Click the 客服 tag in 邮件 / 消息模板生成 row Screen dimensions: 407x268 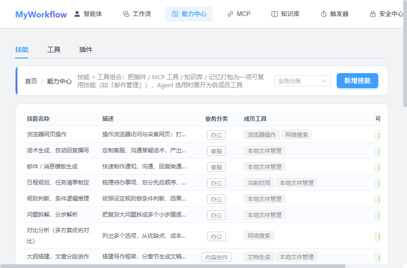[216, 167]
